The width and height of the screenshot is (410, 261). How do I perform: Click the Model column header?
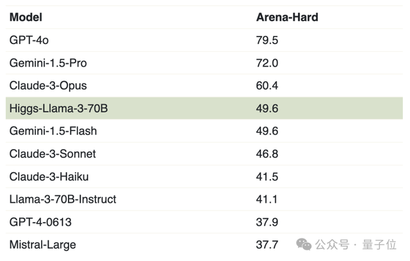click(26, 17)
